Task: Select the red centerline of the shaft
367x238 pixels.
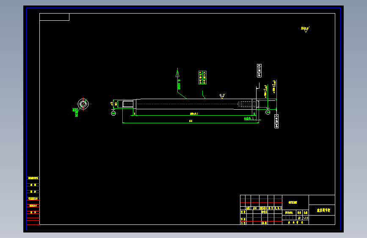Action: point(191,104)
